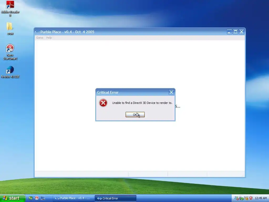Click the yellow shield updates tray icon
Viewport: 269px width, 202px height.
(246, 198)
